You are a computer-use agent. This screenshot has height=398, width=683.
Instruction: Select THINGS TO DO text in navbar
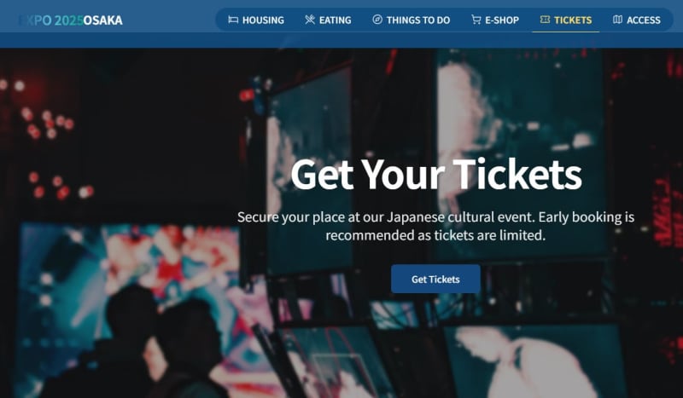(418, 20)
